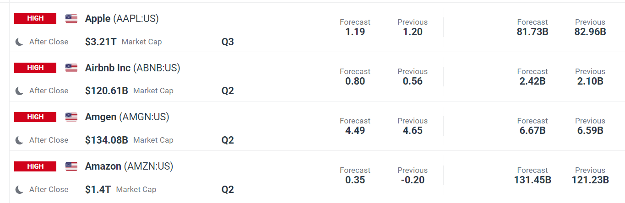Open the Airbnb Inc (ABNB:US) link
The height and width of the screenshot is (203, 625).
click(x=133, y=68)
